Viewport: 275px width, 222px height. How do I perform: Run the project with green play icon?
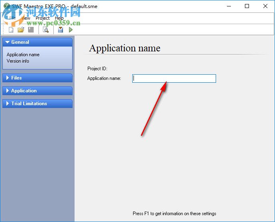coord(71,30)
